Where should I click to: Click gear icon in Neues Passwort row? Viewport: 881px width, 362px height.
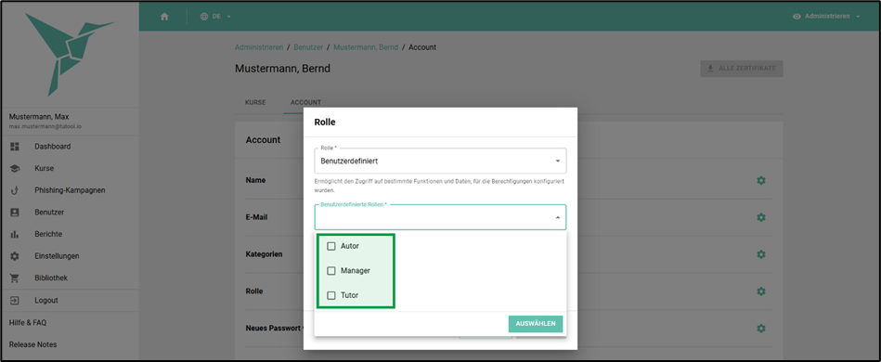tap(760, 329)
